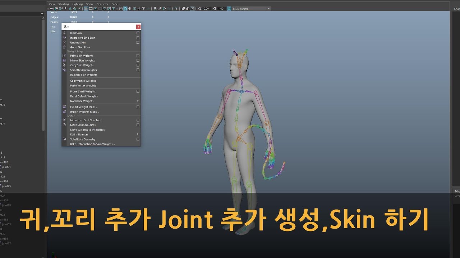Toggle the Safe Action icon
This screenshot has width=460, height=258.
[109, 9]
